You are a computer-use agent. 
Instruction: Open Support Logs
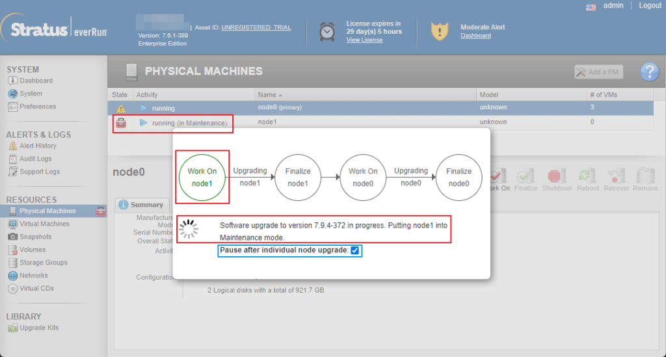[40, 172]
